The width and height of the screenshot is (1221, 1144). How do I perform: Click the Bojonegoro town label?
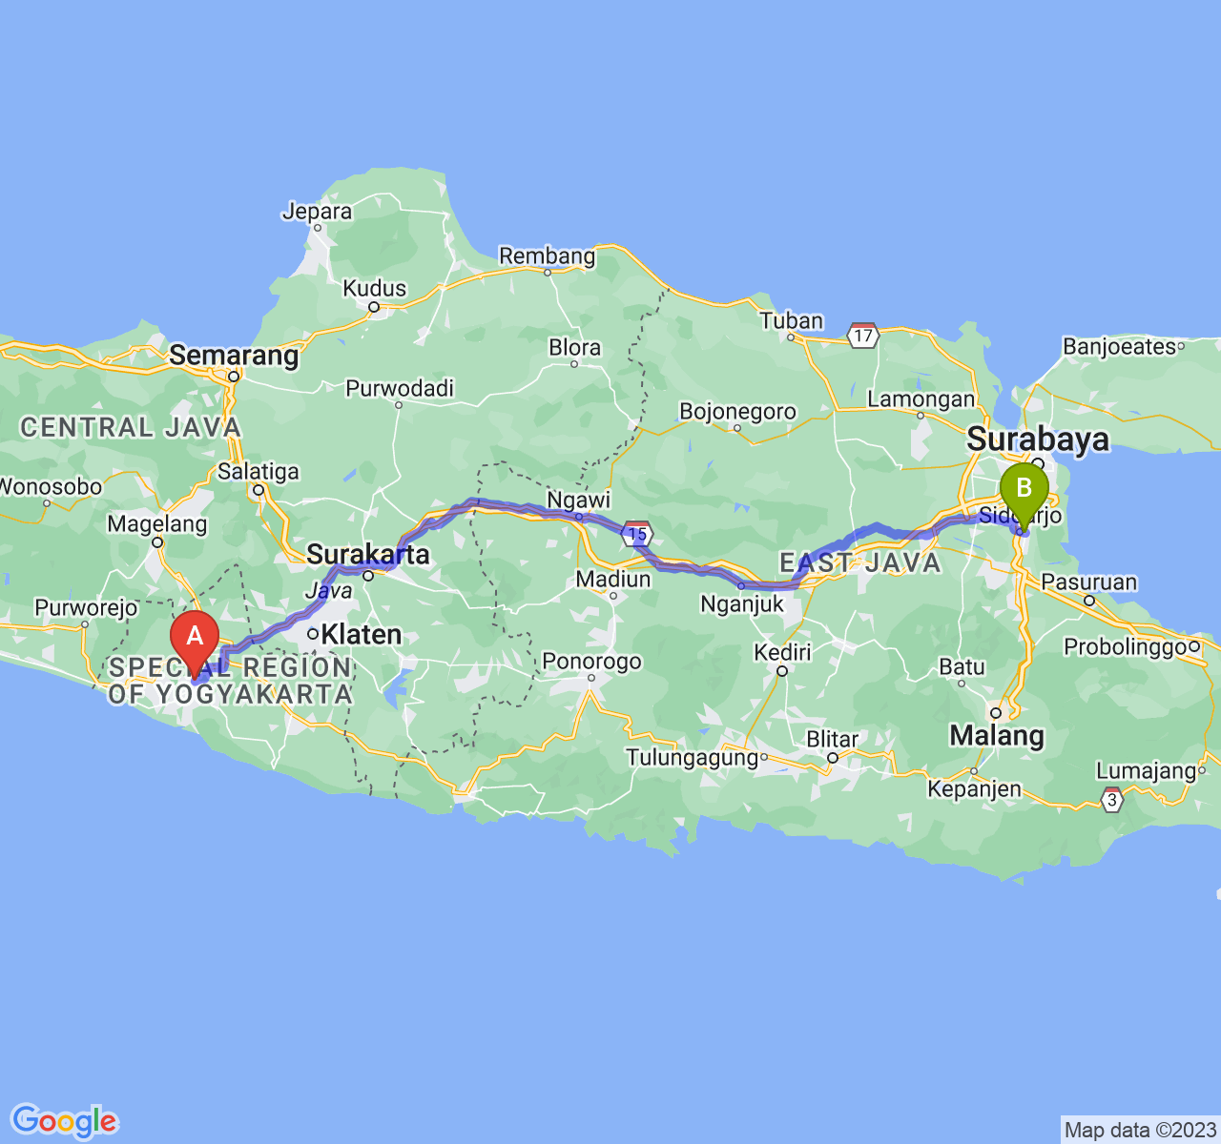point(737,412)
